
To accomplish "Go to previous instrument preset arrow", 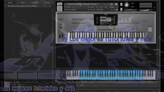I will pos(104,4).
